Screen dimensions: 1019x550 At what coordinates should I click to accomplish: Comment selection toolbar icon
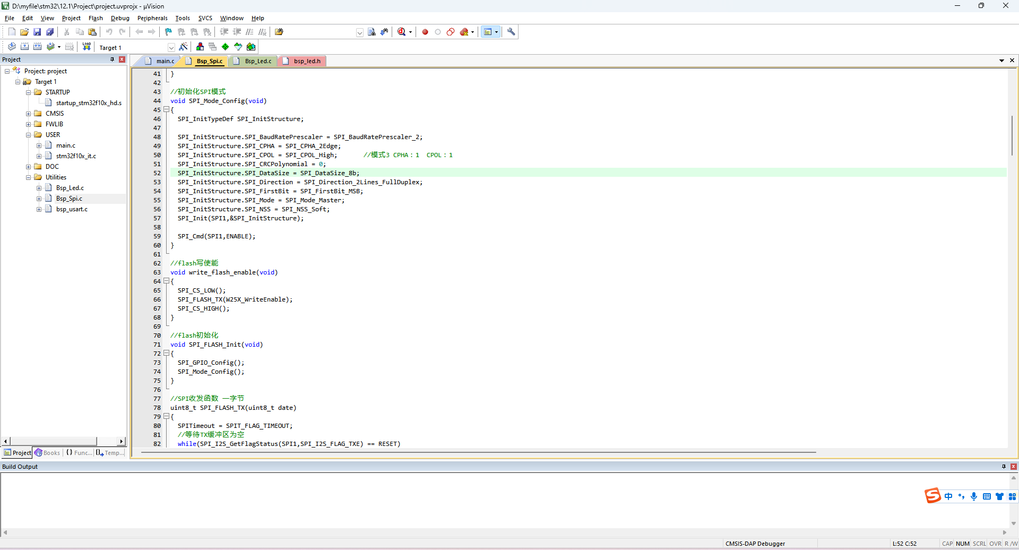(x=249, y=32)
